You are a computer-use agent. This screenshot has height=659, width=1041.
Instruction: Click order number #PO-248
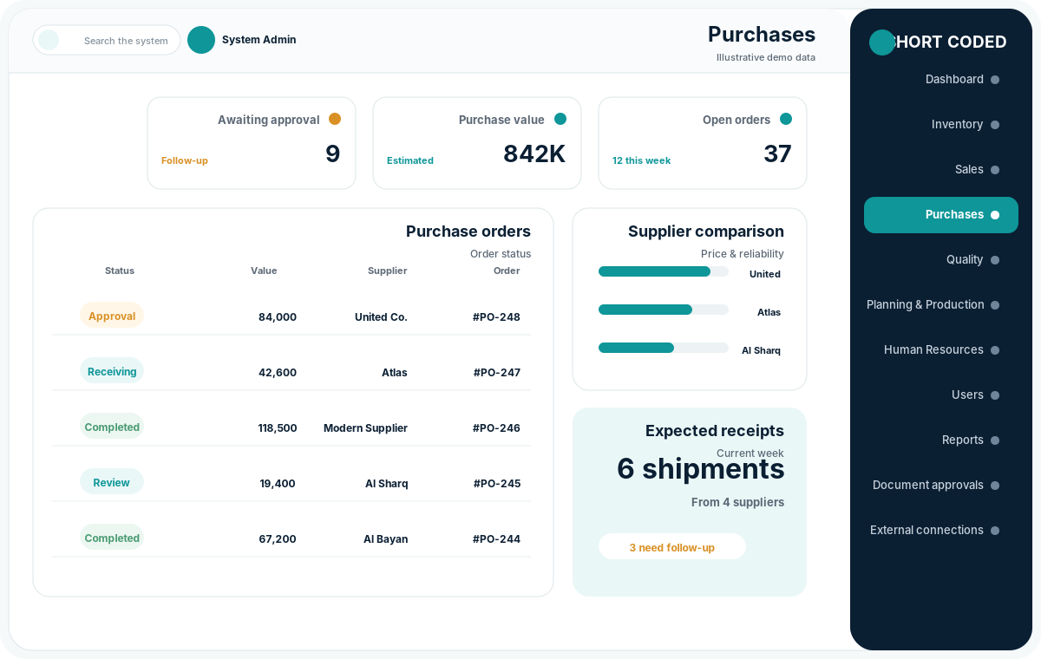click(496, 317)
